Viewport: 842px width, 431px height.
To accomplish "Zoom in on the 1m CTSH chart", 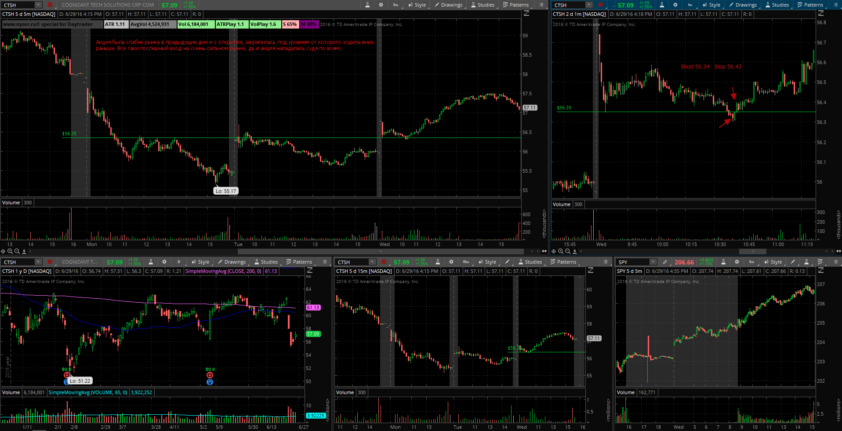I will pos(561,251).
